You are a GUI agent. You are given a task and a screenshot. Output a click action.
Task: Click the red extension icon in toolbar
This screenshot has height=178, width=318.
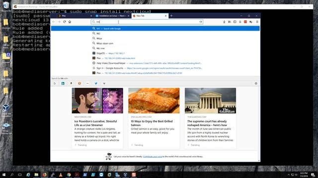pyautogui.click(x=245, y=22)
